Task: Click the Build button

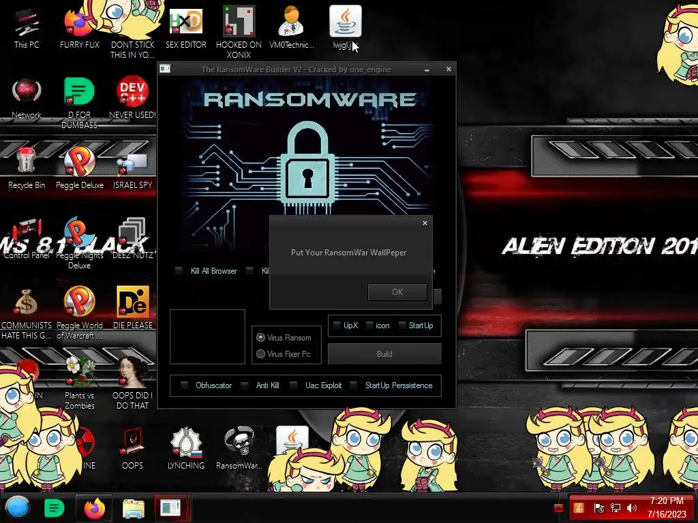Action: [384, 354]
